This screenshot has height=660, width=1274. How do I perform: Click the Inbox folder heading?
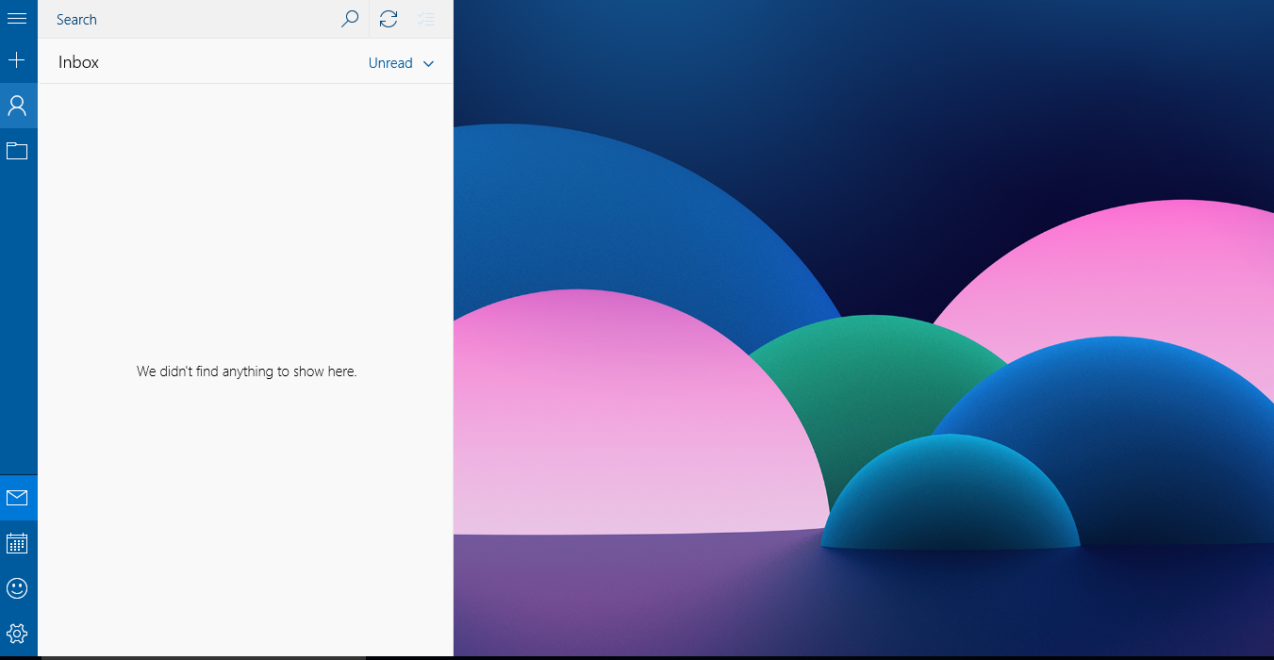pyautogui.click(x=78, y=62)
